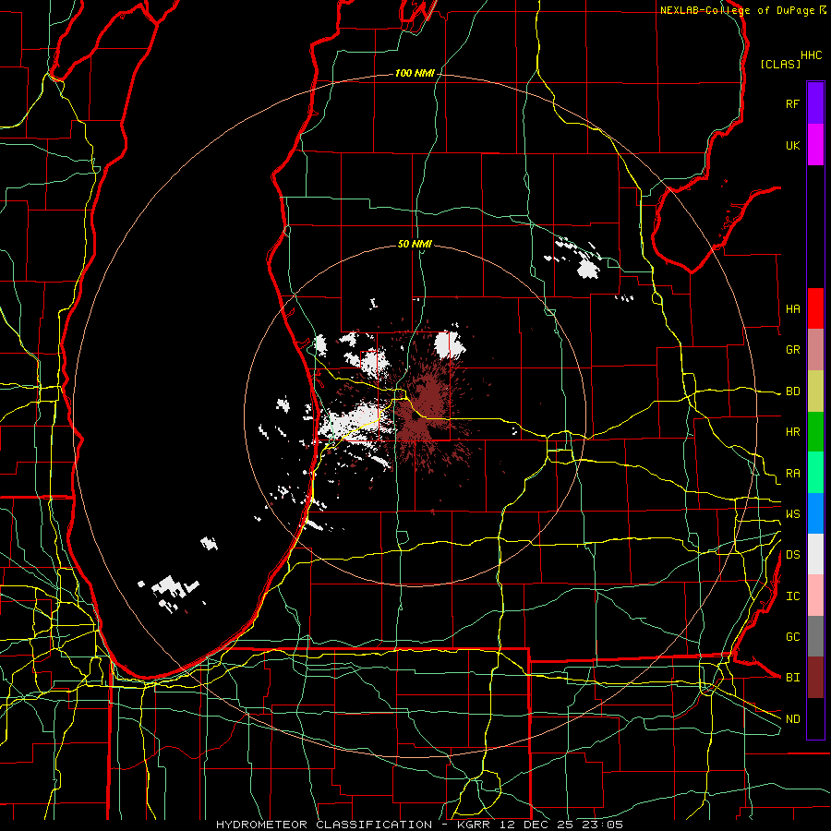Screen dimensions: 831x831
Task: Click the 50 NMI range ring label
Action: click(x=415, y=244)
